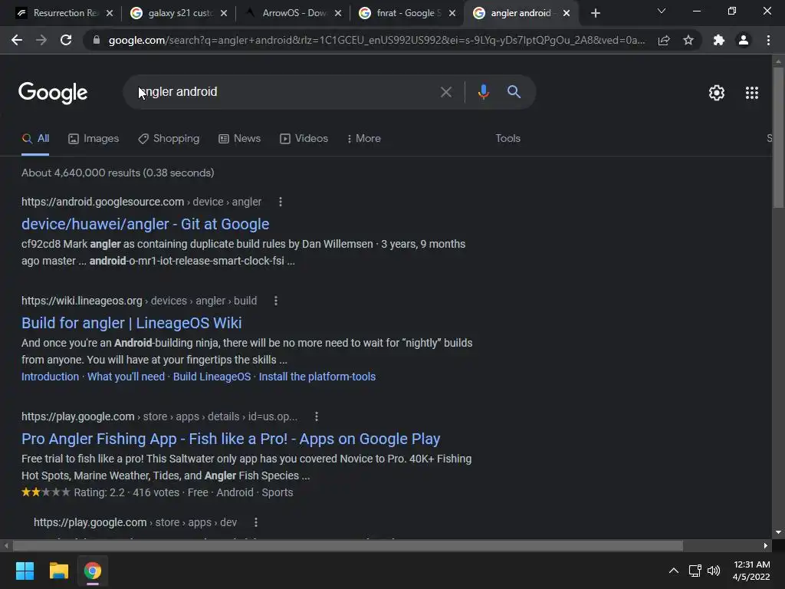Open the Windows Start menu
785x589 pixels.
pyautogui.click(x=25, y=571)
